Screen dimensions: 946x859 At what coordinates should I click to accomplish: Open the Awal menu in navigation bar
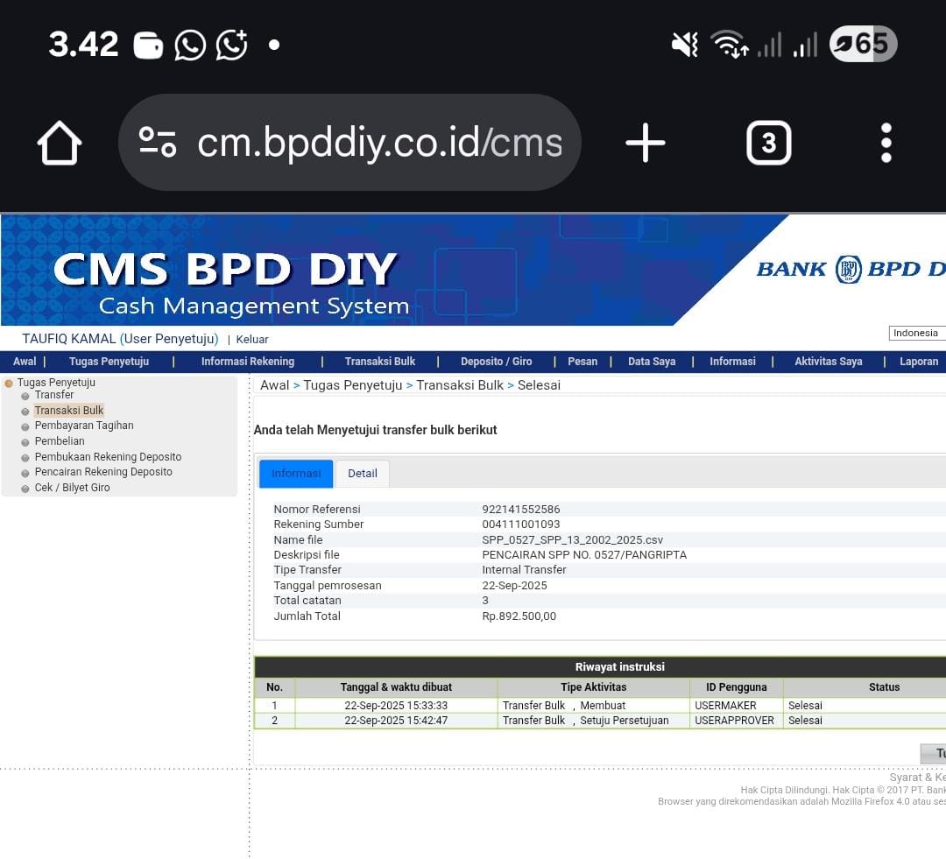(x=25, y=362)
